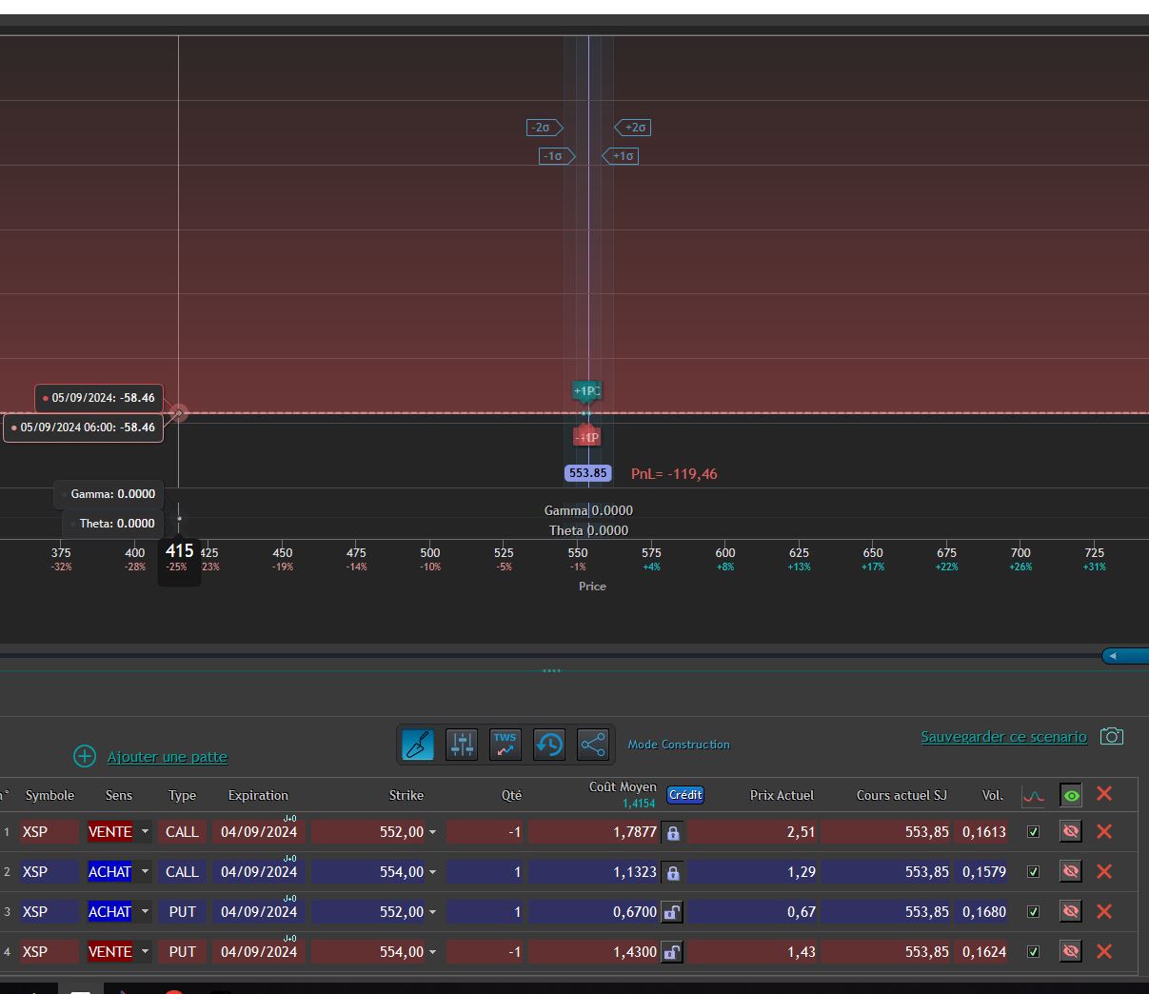Image resolution: width=1149 pixels, height=994 pixels.
Task: Click the volatility curve icon in header
Action: click(1033, 796)
